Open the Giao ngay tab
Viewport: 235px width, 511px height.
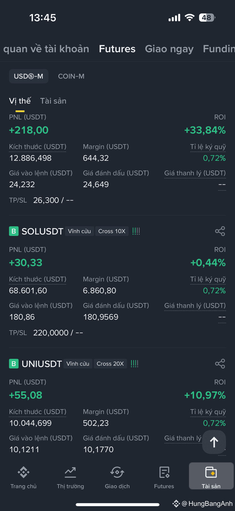169,49
